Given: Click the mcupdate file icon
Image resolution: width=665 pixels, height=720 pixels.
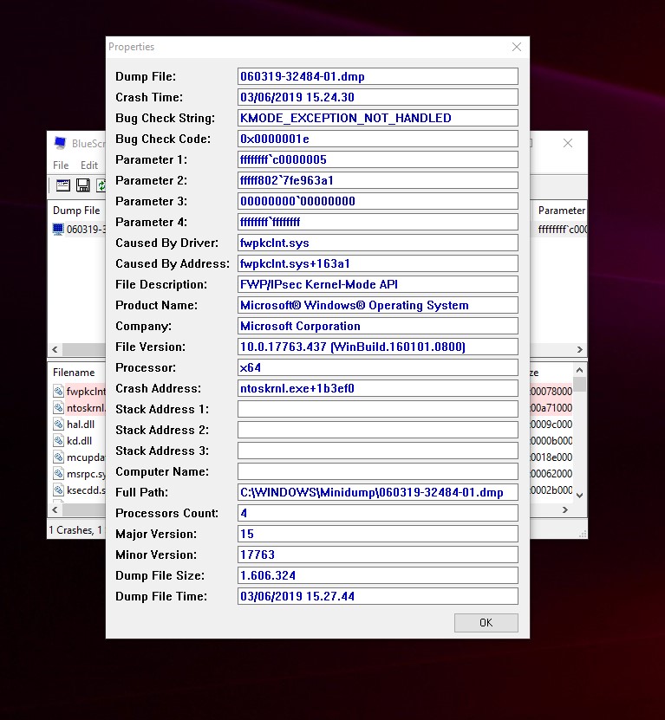Looking at the screenshot, I should [x=58, y=457].
